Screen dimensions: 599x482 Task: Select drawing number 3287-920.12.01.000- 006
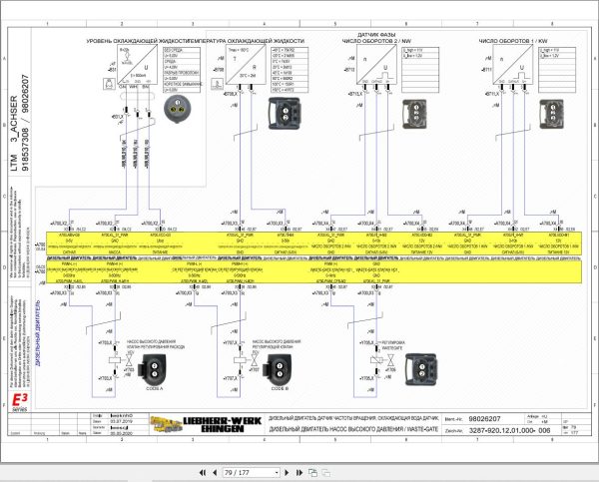click(509, 430)
